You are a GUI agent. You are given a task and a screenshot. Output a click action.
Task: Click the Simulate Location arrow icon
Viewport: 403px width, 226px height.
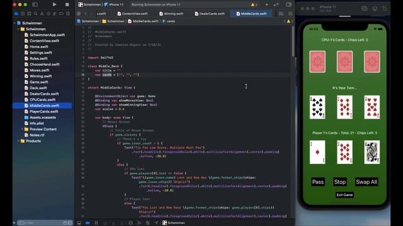(x=156, y=223)
